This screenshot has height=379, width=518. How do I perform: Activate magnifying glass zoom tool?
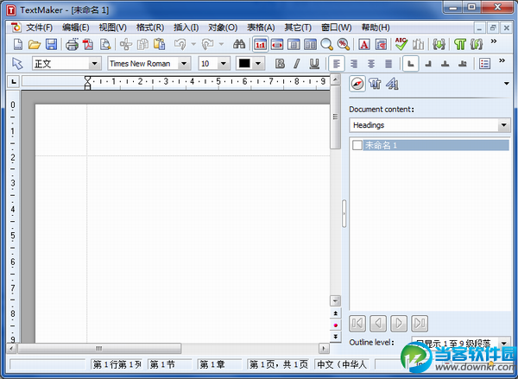pos(326,44)
